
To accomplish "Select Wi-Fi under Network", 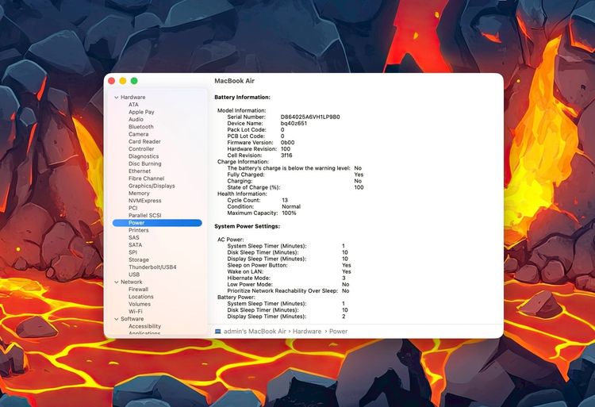I will pyautogui.click(x=136, y=312).
